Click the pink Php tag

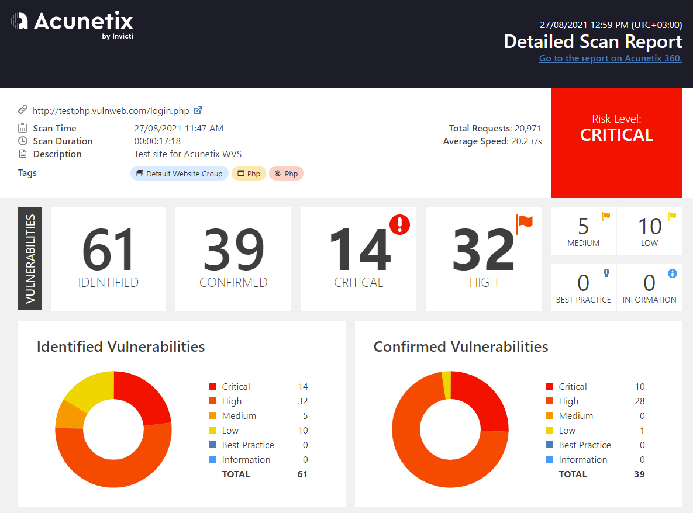pos(286,174)
